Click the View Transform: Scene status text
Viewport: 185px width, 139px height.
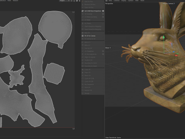[x=113, y=137]
